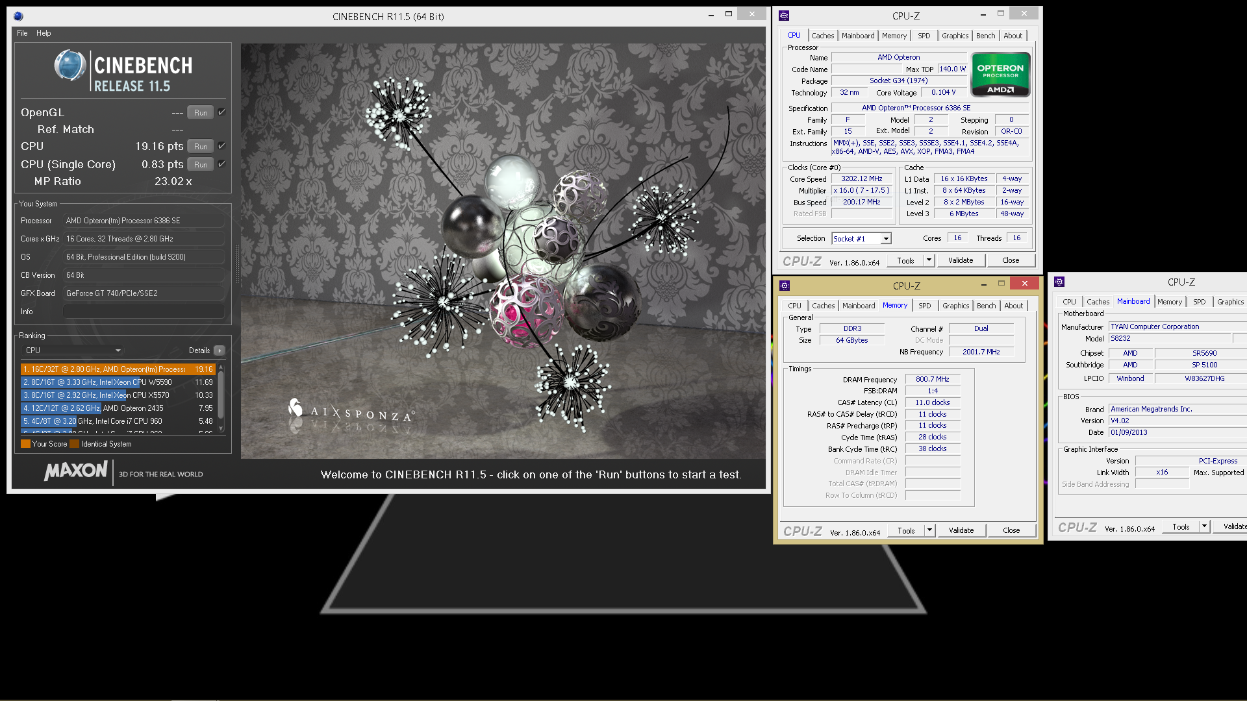Click the DRAM Frequency value 800.7 MHz
The height and width of the screenshot is (701, 1247).
pyautogui.click(x=933, y=379)
